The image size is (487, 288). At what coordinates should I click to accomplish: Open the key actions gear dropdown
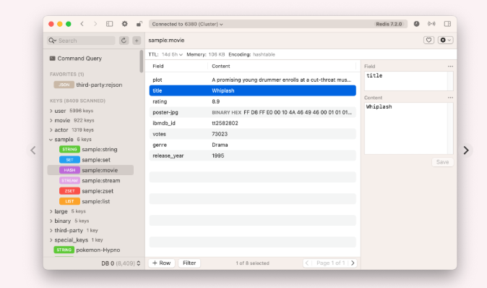click(x=445, y=40)
